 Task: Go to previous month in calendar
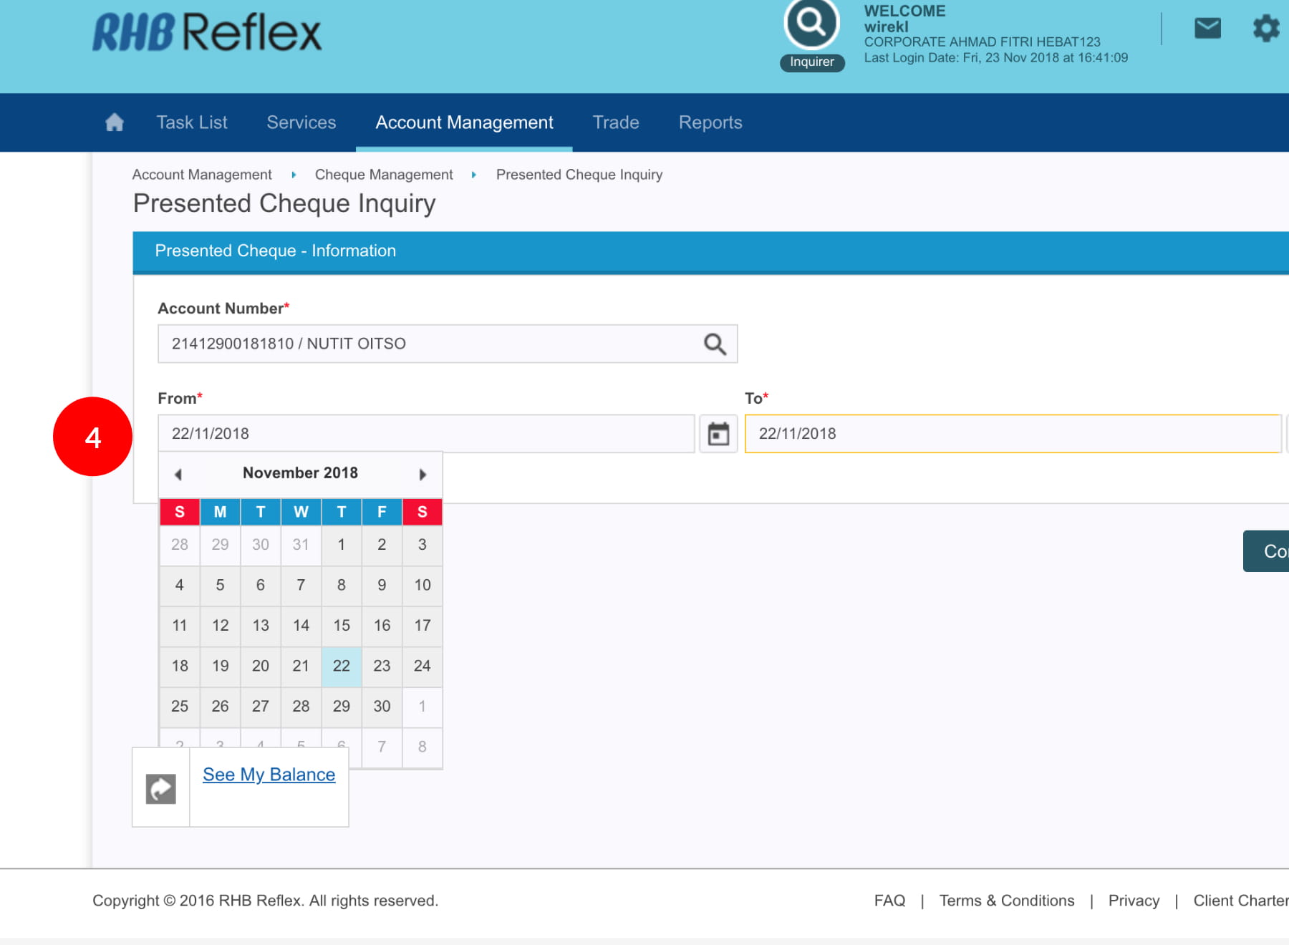178,474
